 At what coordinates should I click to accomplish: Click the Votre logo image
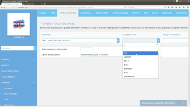18,24
